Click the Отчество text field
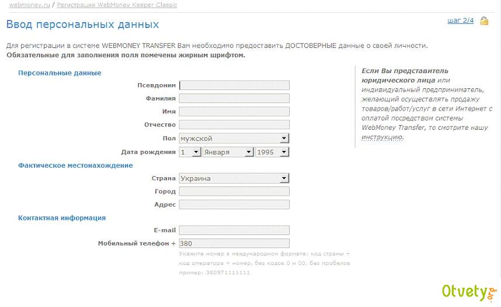 (234, 125)
